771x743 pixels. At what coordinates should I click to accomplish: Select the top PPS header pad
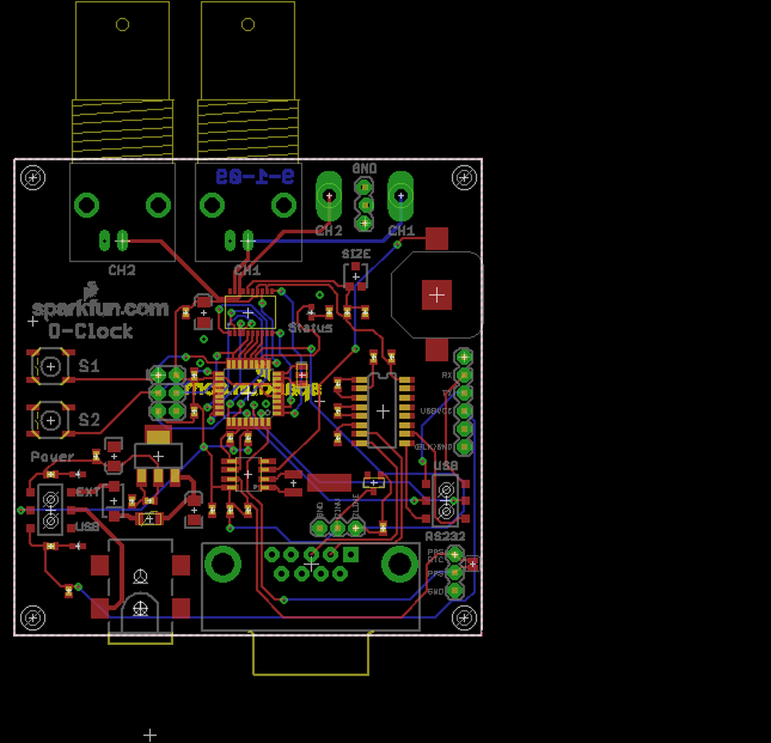tap(455, 555)
